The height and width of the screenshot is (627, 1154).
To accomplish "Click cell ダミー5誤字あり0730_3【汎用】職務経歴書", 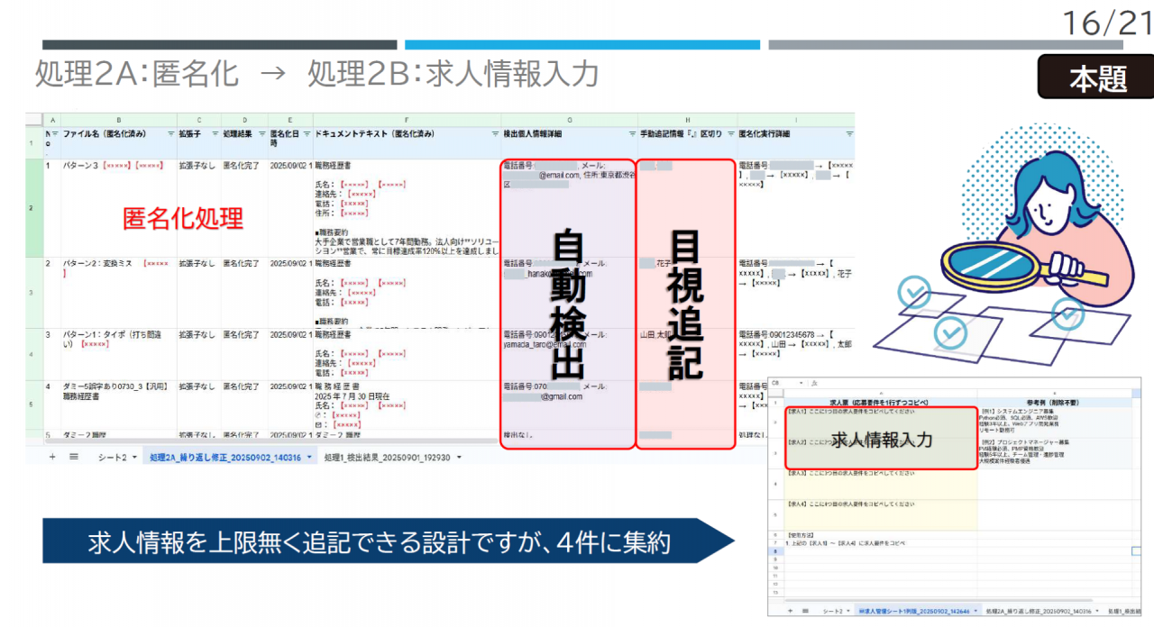I will click(x=118, y=404).
